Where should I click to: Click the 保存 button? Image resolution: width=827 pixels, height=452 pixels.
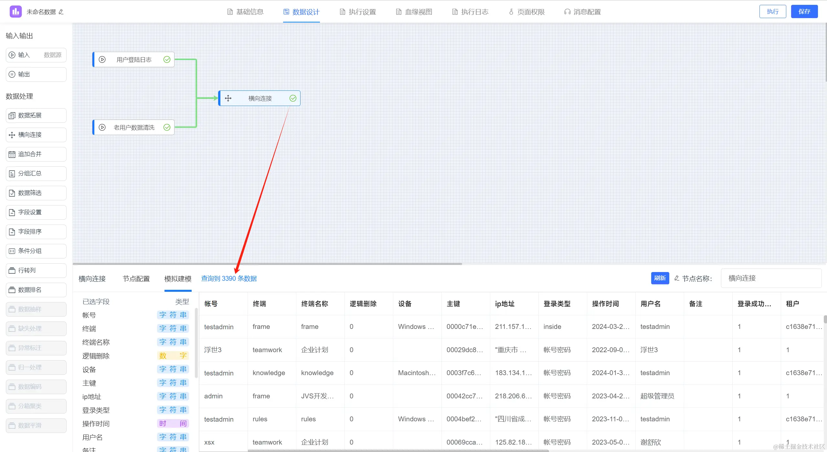coord(804,12)
